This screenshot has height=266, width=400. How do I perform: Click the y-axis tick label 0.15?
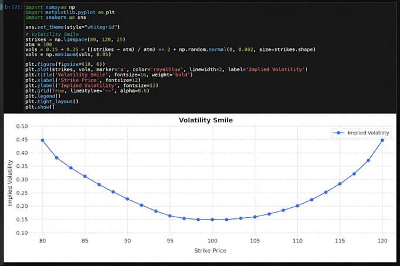tap(22, 220)
